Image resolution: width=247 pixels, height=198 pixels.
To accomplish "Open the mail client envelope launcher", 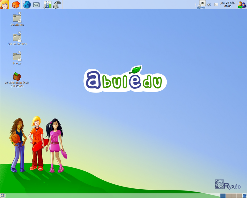I will [36, 5].
